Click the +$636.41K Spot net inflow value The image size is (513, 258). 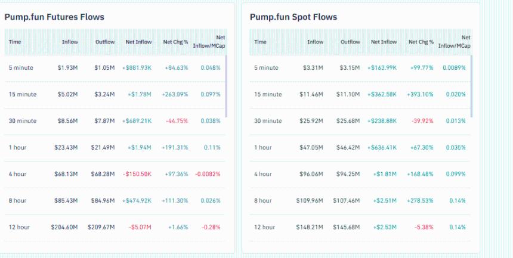point(382,147)
